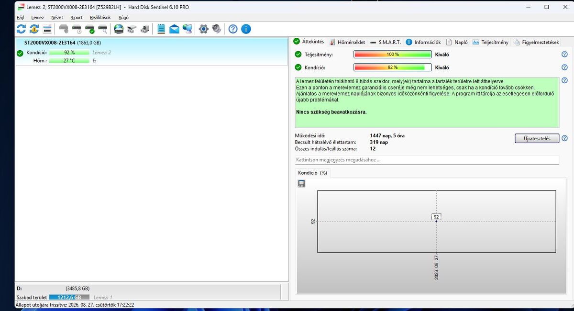Open the Beállítások menu

100,17
